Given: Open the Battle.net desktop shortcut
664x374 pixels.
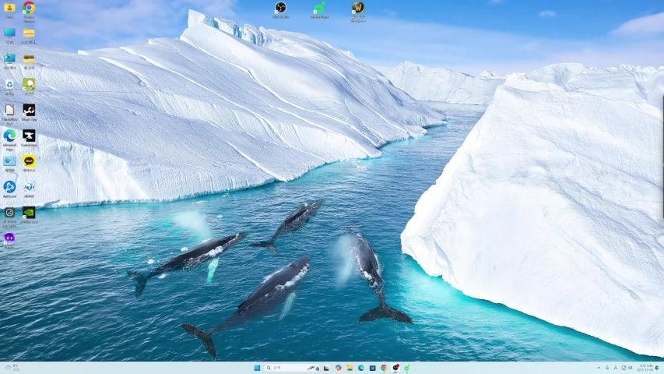Looking at the screenshot, I should tap(9, 186).
